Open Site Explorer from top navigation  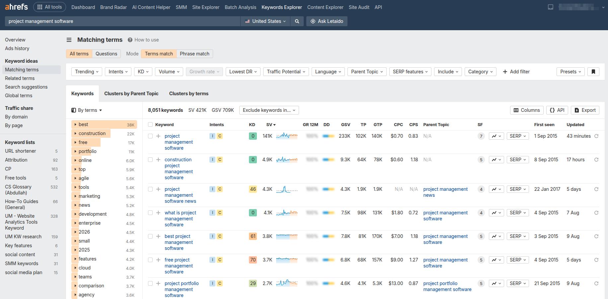(x=206, y=7)
